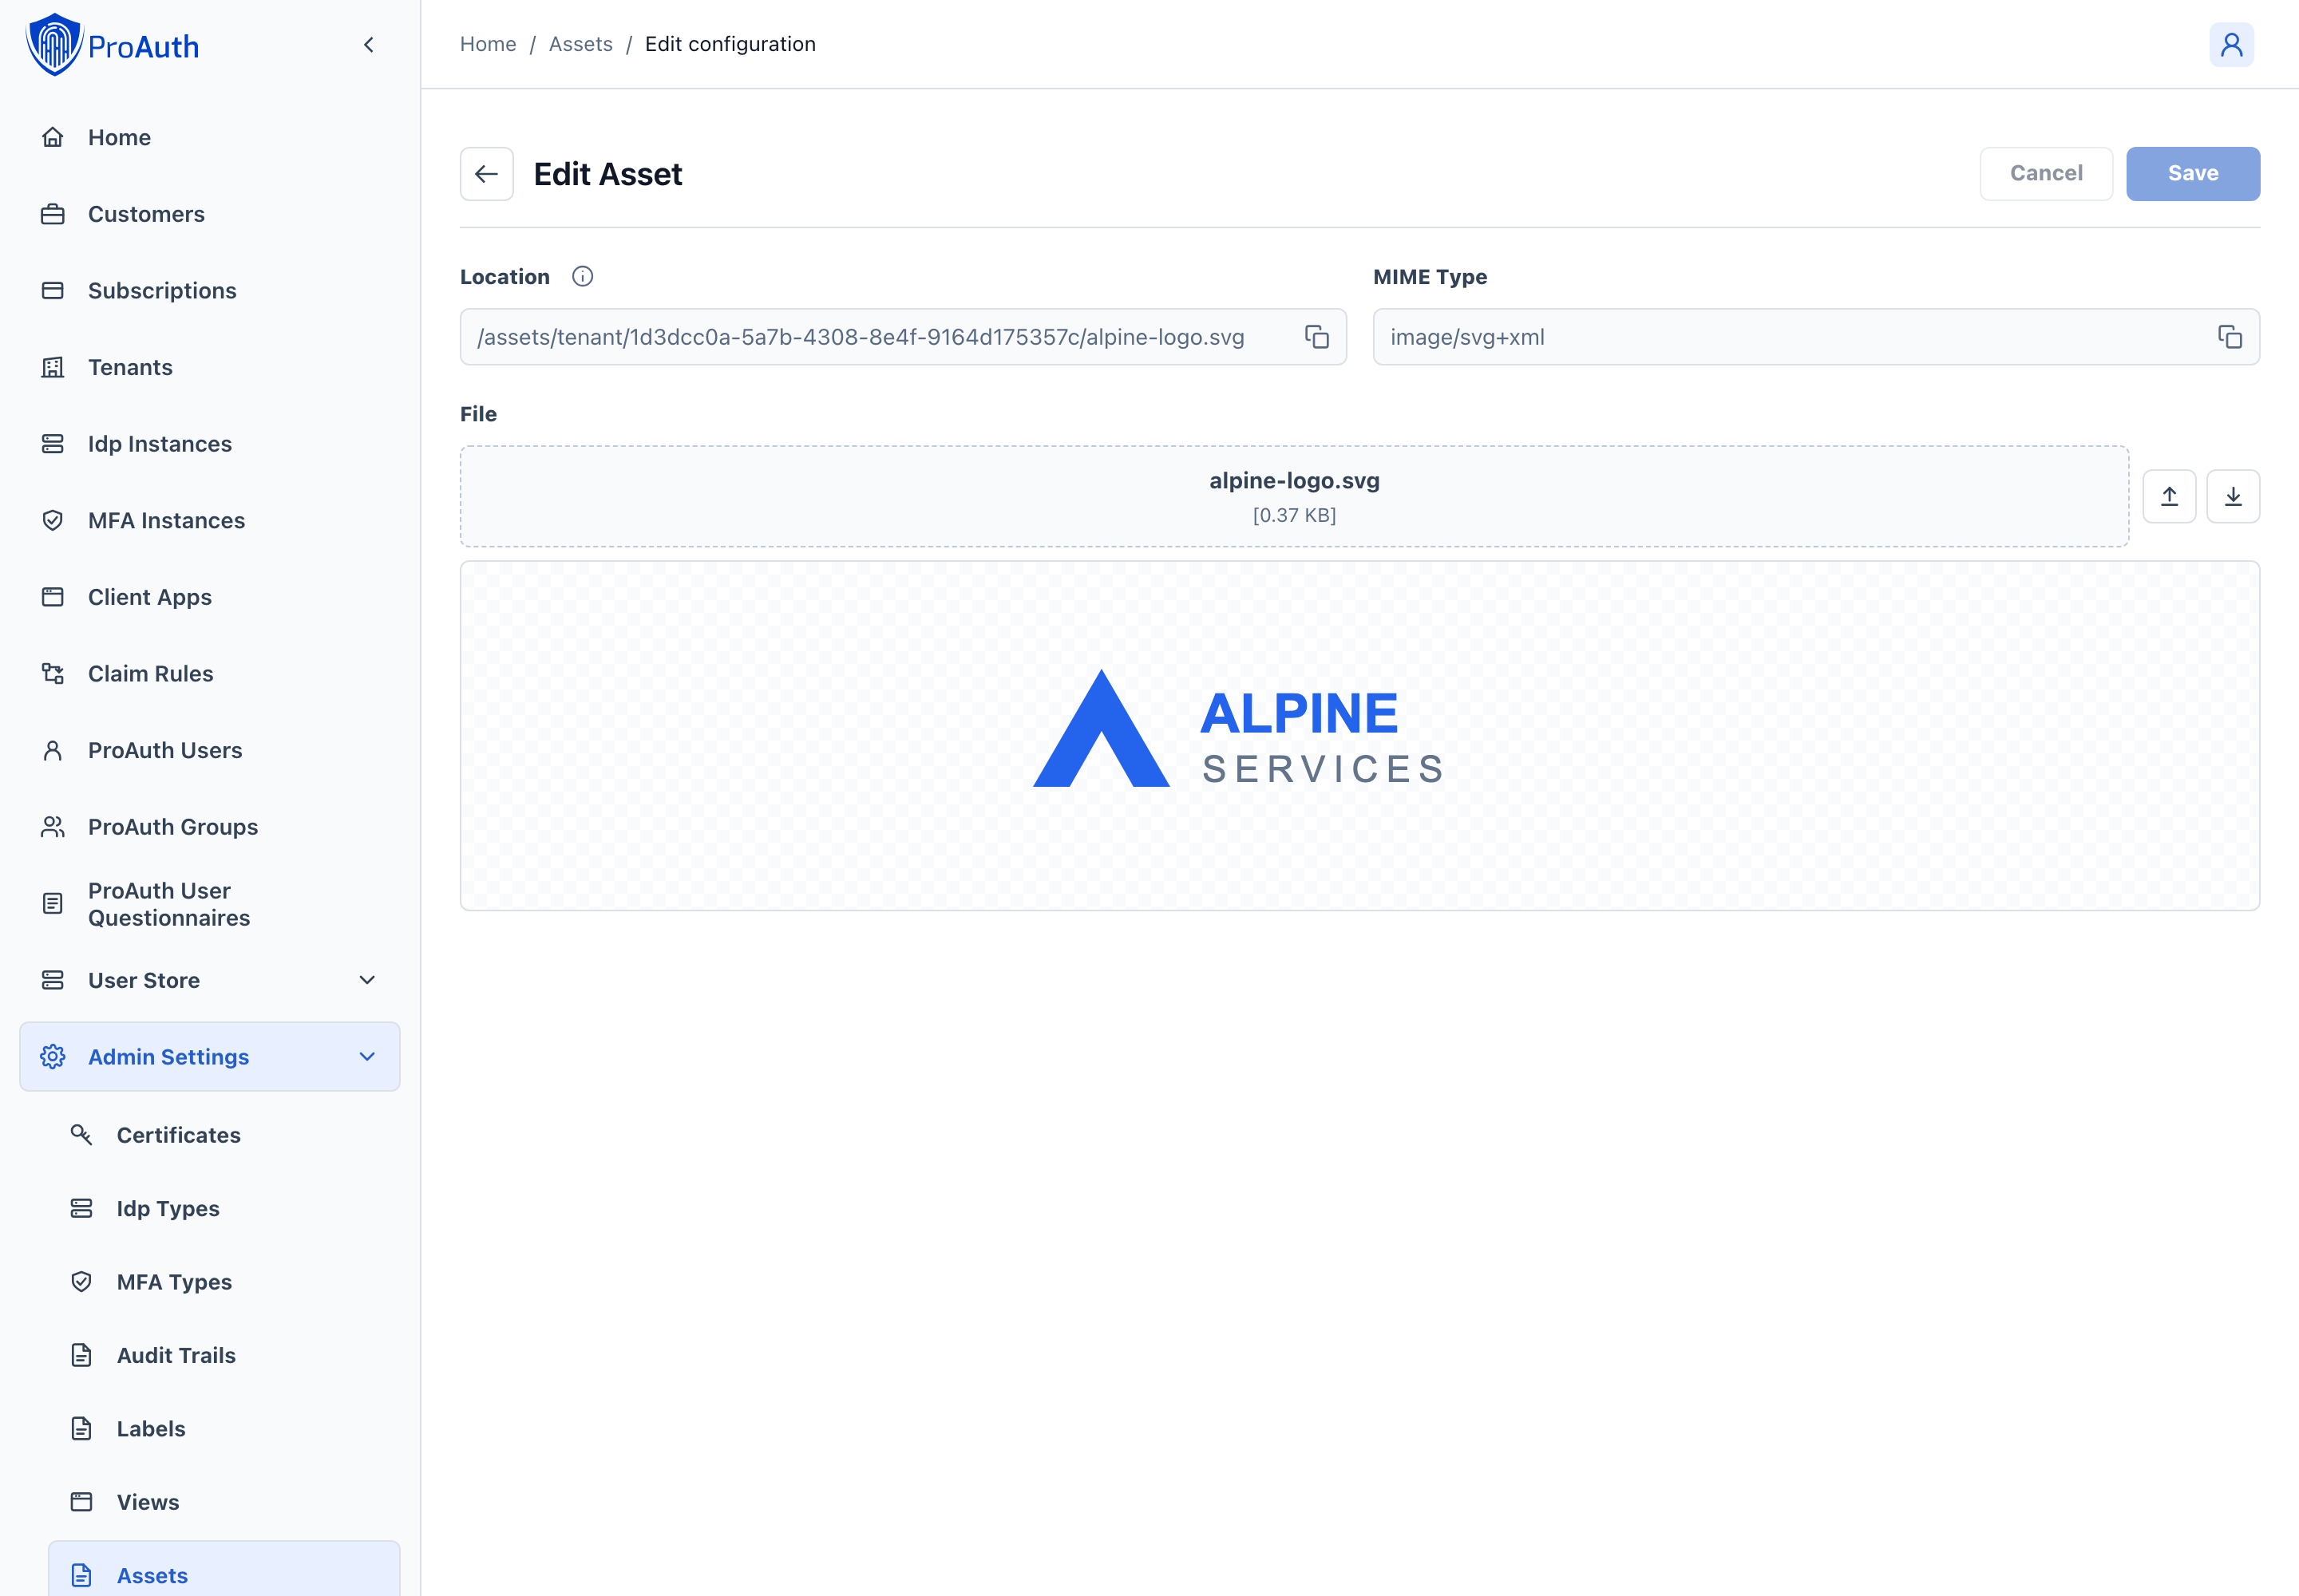Click the alpine-logo.svg file drop zone
The height and width of the screenshot is (1596, 2299).
pos(1295,496)
